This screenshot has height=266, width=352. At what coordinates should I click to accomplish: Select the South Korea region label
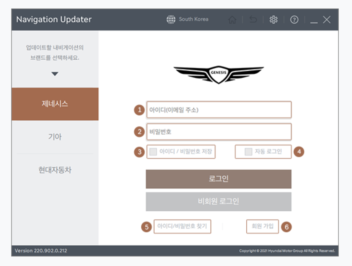[193, 20]
